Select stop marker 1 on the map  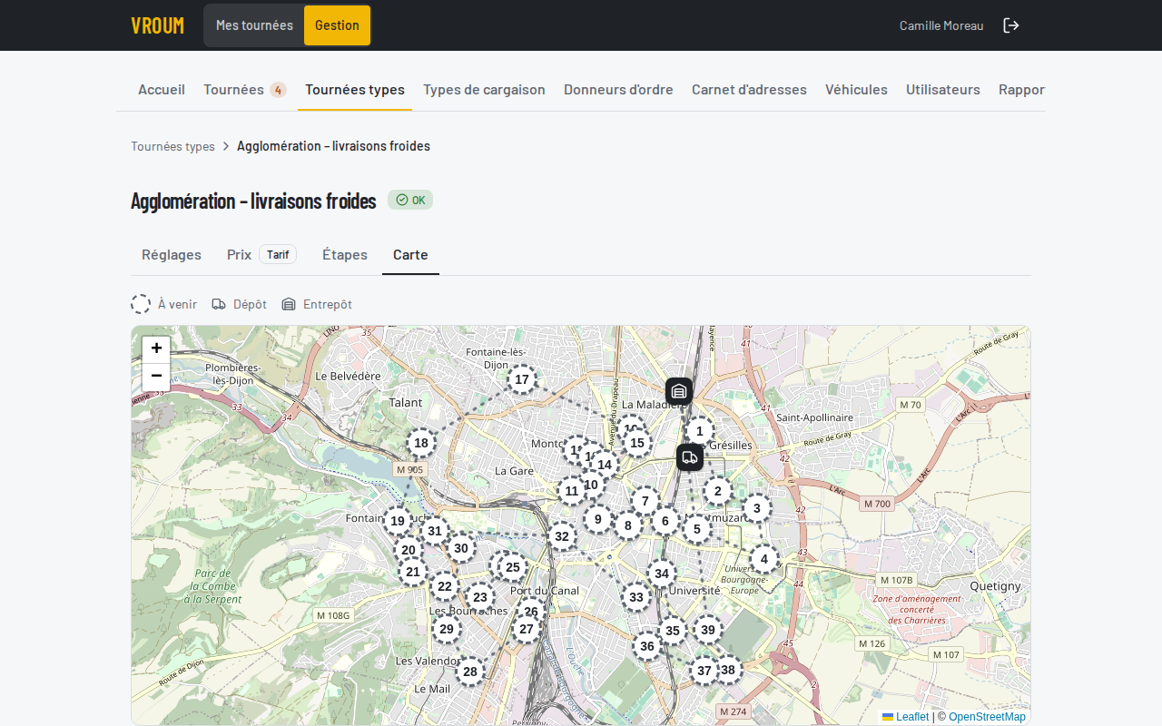point(699,431)
